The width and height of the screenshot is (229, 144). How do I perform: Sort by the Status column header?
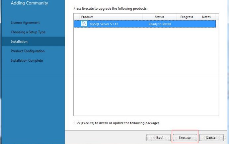[x=159, y=17]
